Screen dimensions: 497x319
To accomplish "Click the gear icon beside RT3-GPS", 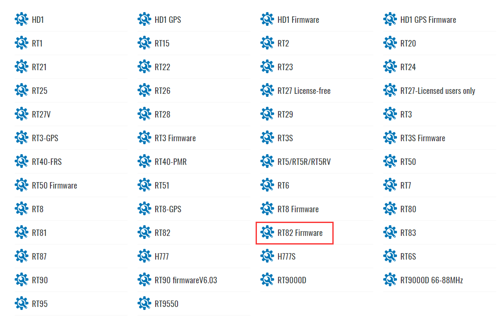I will click(22, 138).
